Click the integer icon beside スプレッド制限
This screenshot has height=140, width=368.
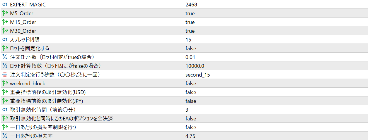point(5,40)
